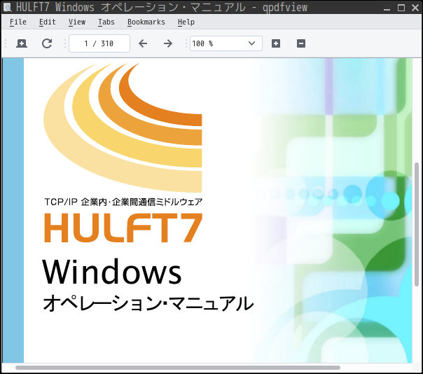Click the HULFT7 logo text on page
The width and height of the screenshot is (423, 374).
click(x=123, y=228)
